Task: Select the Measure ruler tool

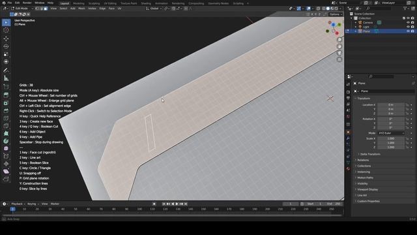Action: point(6,78)
